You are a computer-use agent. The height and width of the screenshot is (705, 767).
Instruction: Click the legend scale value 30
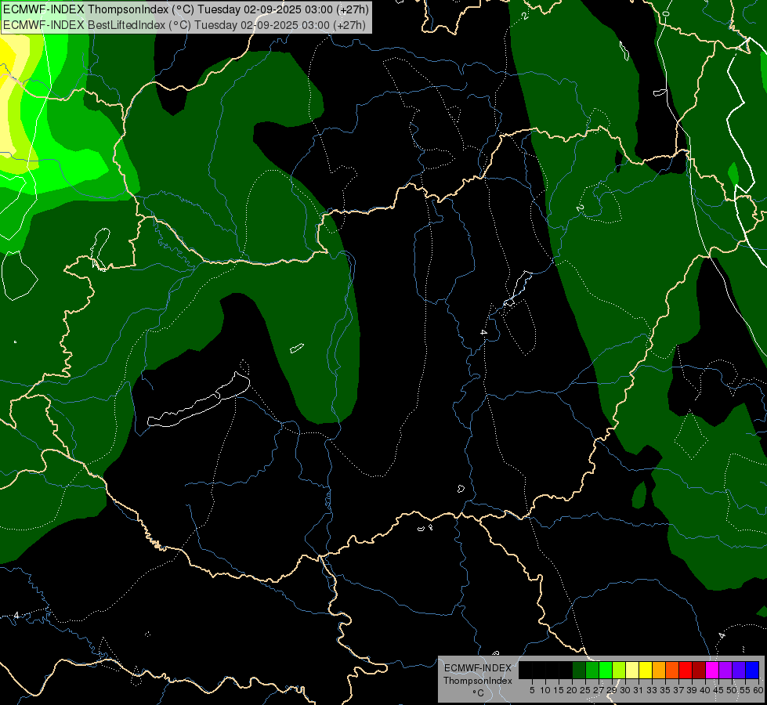625,690
